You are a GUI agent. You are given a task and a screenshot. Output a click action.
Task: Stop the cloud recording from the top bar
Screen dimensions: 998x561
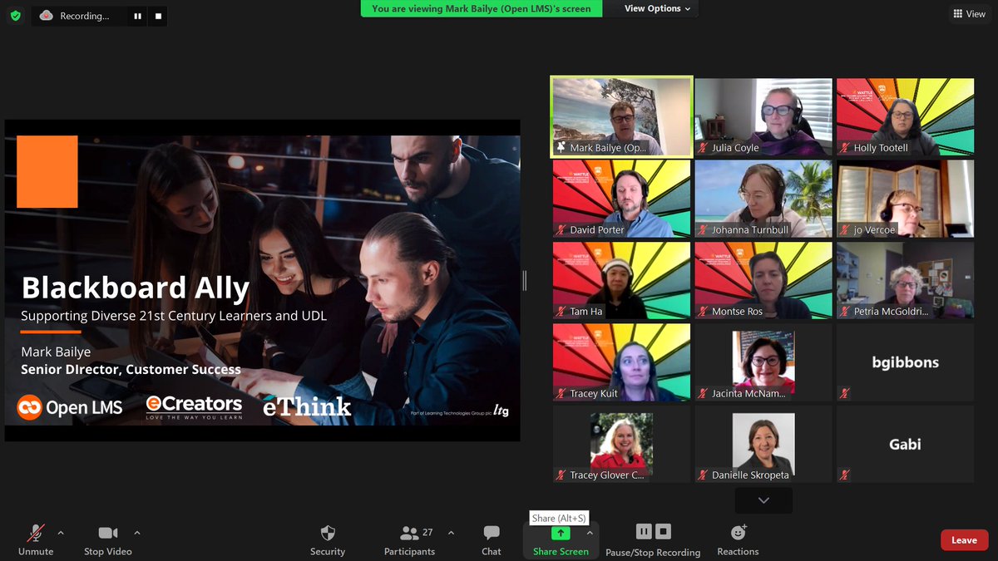point(159,16)
